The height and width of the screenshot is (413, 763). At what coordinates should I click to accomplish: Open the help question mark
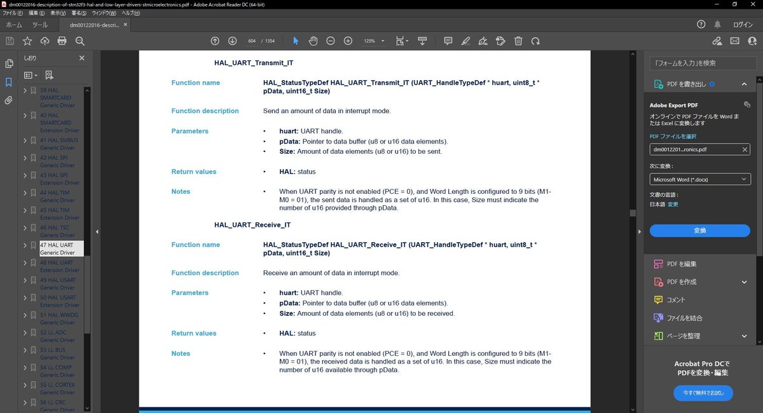click(x=701, y=25)
